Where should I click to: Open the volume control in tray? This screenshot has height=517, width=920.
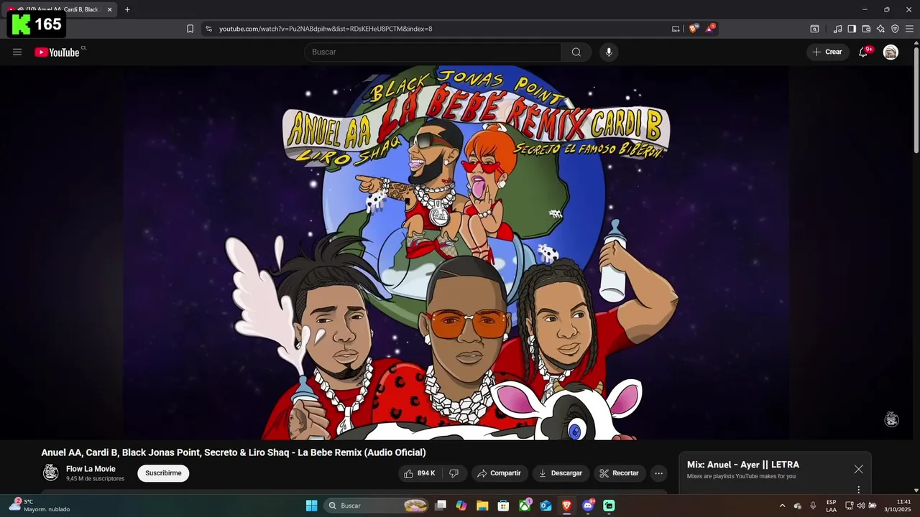[860, 506]
